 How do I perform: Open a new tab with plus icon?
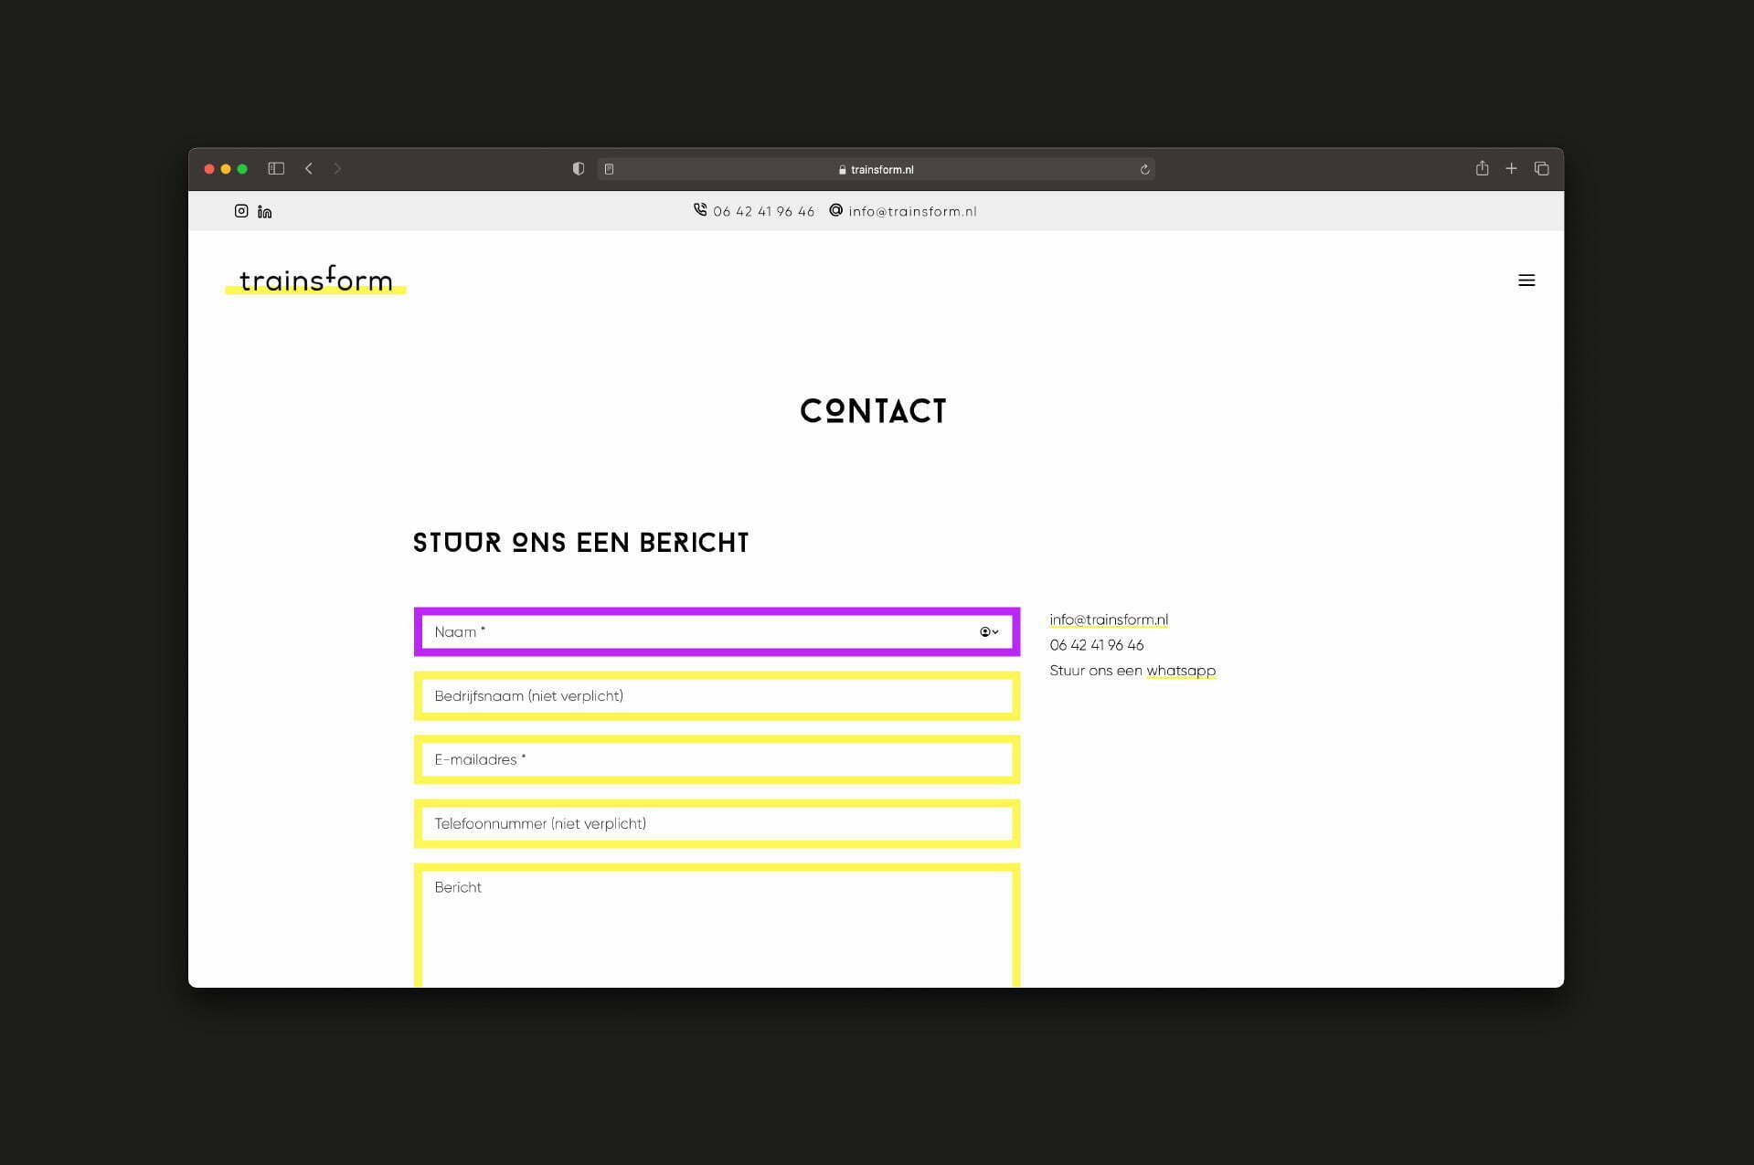(1512, 169)
